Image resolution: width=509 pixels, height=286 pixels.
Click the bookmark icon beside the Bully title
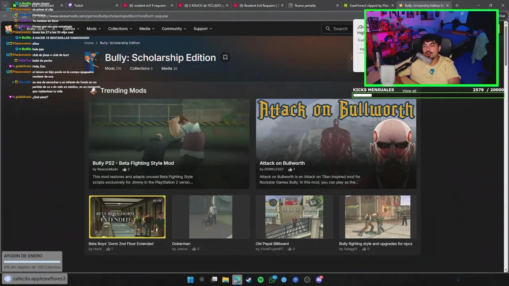tap(225, 57)
